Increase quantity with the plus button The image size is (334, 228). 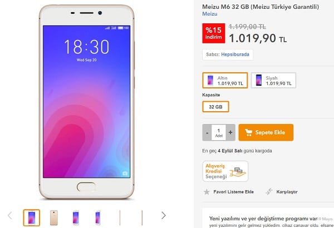230,132
